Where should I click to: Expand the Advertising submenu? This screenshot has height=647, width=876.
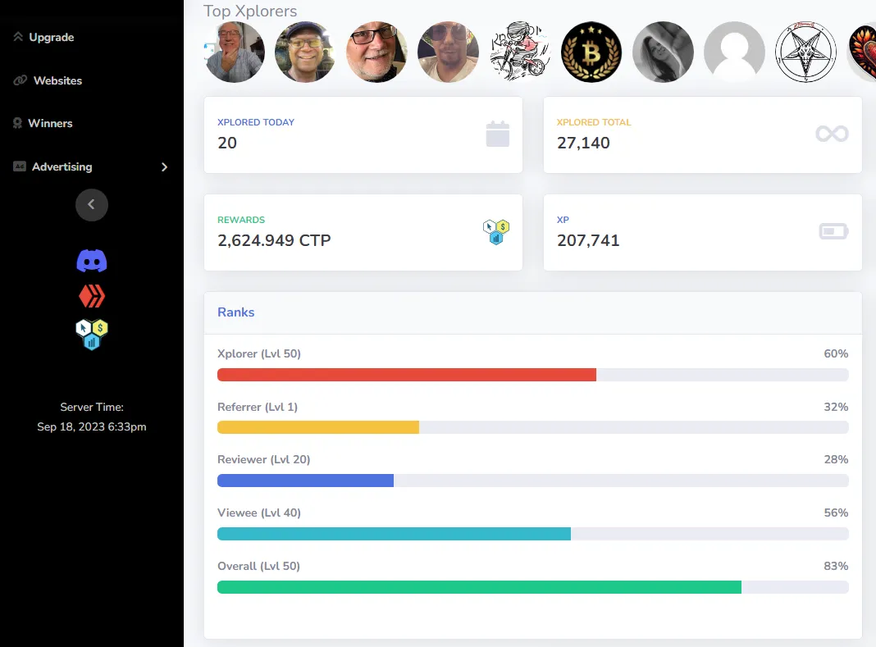[92, 166]
